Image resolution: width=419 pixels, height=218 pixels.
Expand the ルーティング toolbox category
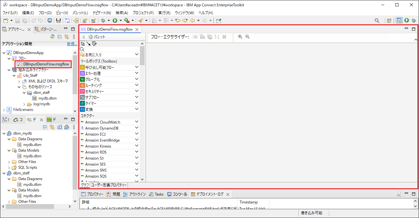137,85
